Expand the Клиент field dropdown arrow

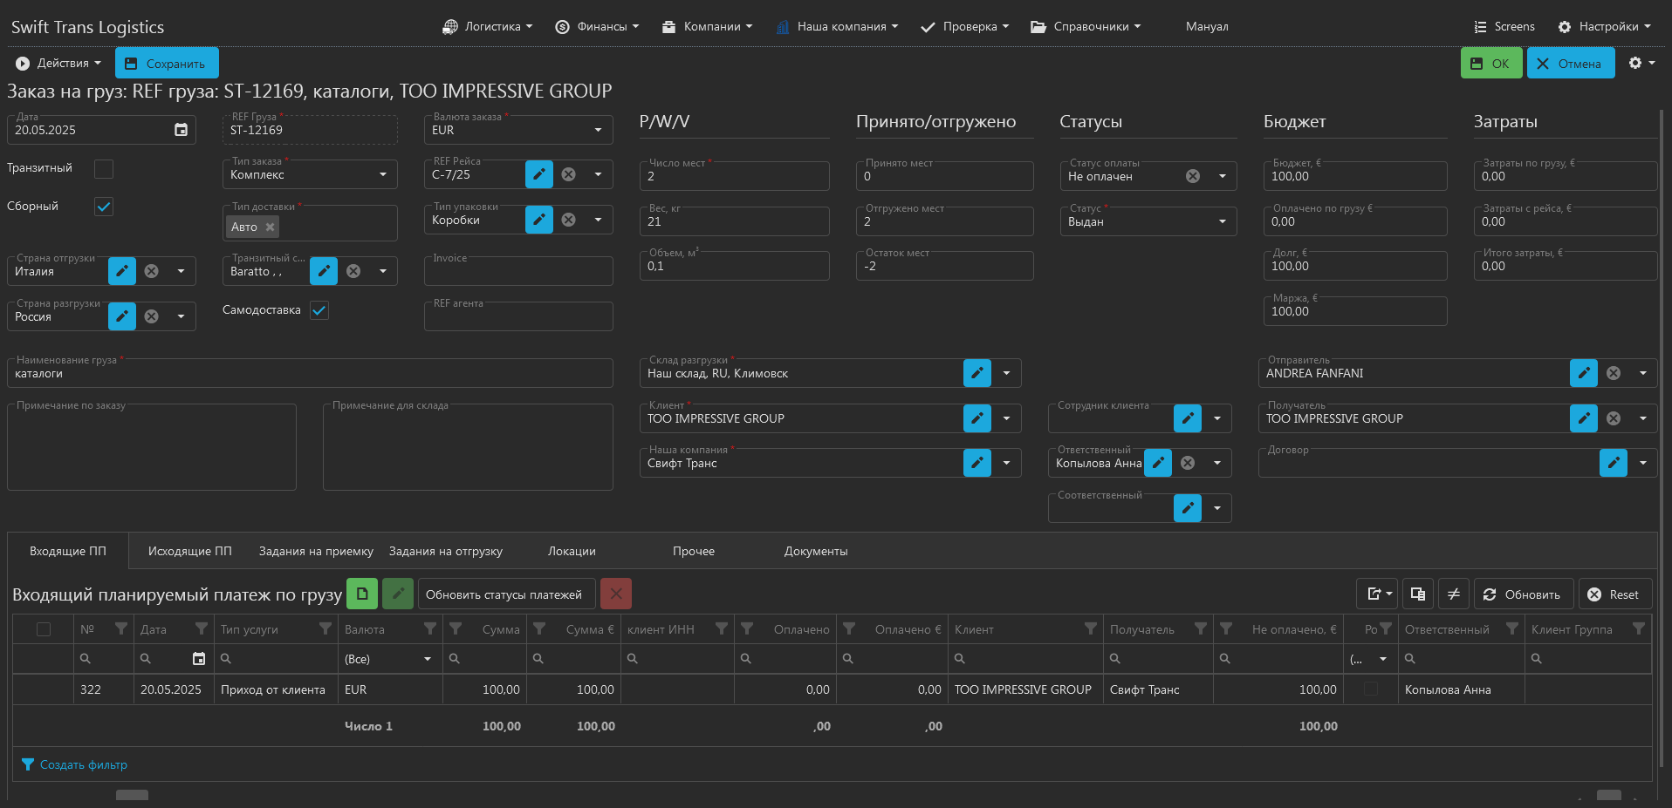[x=1006, y=418]
